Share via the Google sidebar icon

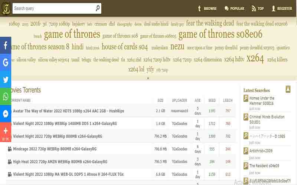[6, 62]
